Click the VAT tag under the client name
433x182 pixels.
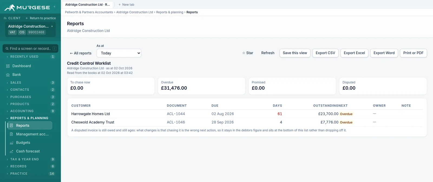(x=12, y=32)
